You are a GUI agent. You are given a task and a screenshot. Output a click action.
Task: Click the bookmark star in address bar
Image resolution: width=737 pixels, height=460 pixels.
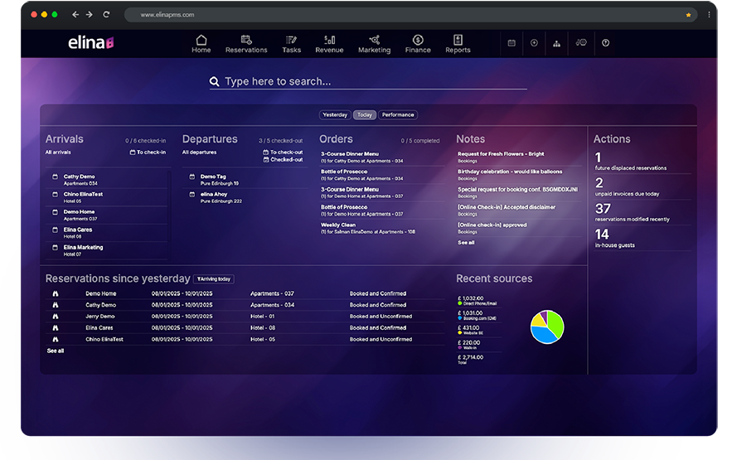tap(688, 15)
